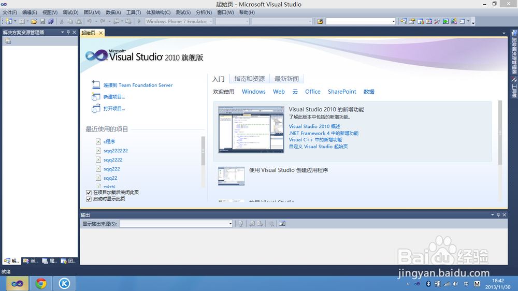Click 连接到 Team Foundation Server link
Screen dimensions: 518x291
(138, 85)
